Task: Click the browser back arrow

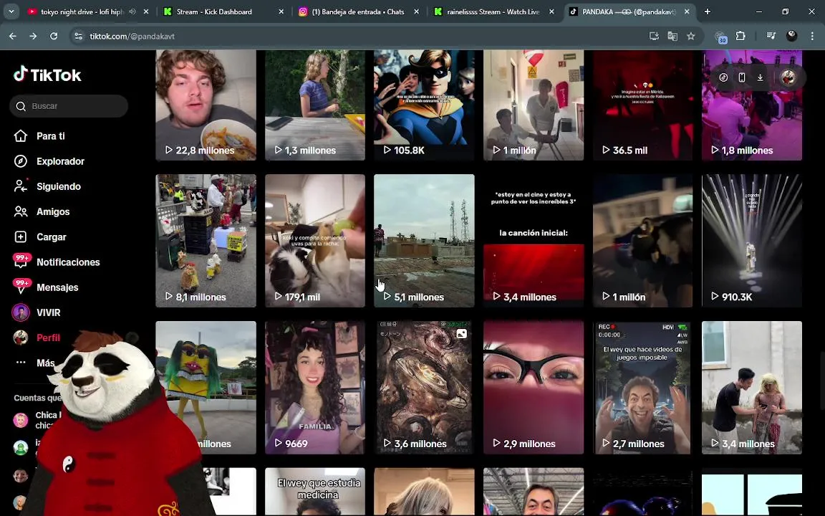Action: pos(13,36)
